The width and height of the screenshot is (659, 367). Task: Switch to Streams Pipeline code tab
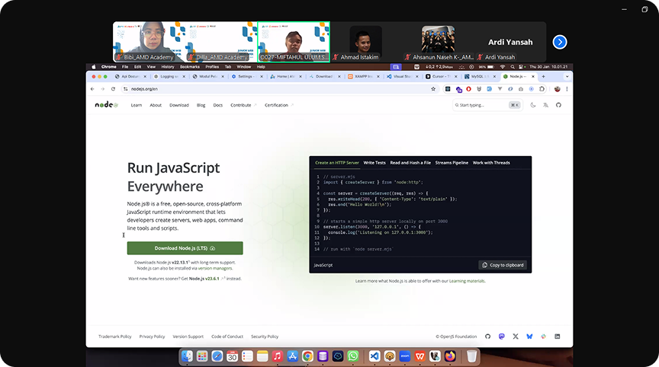[452, 163]
